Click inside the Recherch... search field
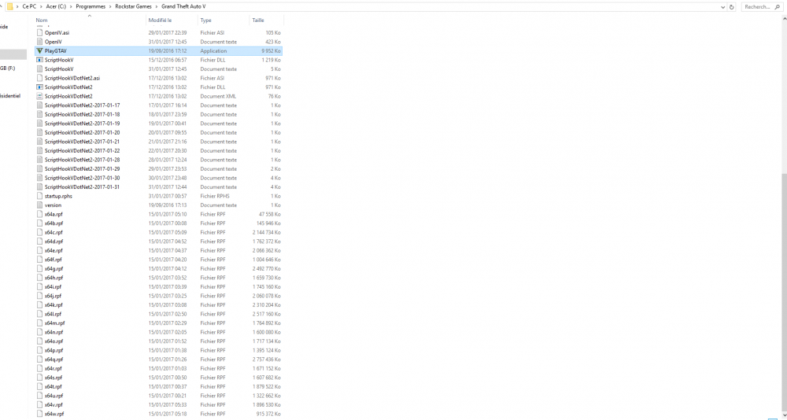787x420 pixels. [x=756, y=7]
